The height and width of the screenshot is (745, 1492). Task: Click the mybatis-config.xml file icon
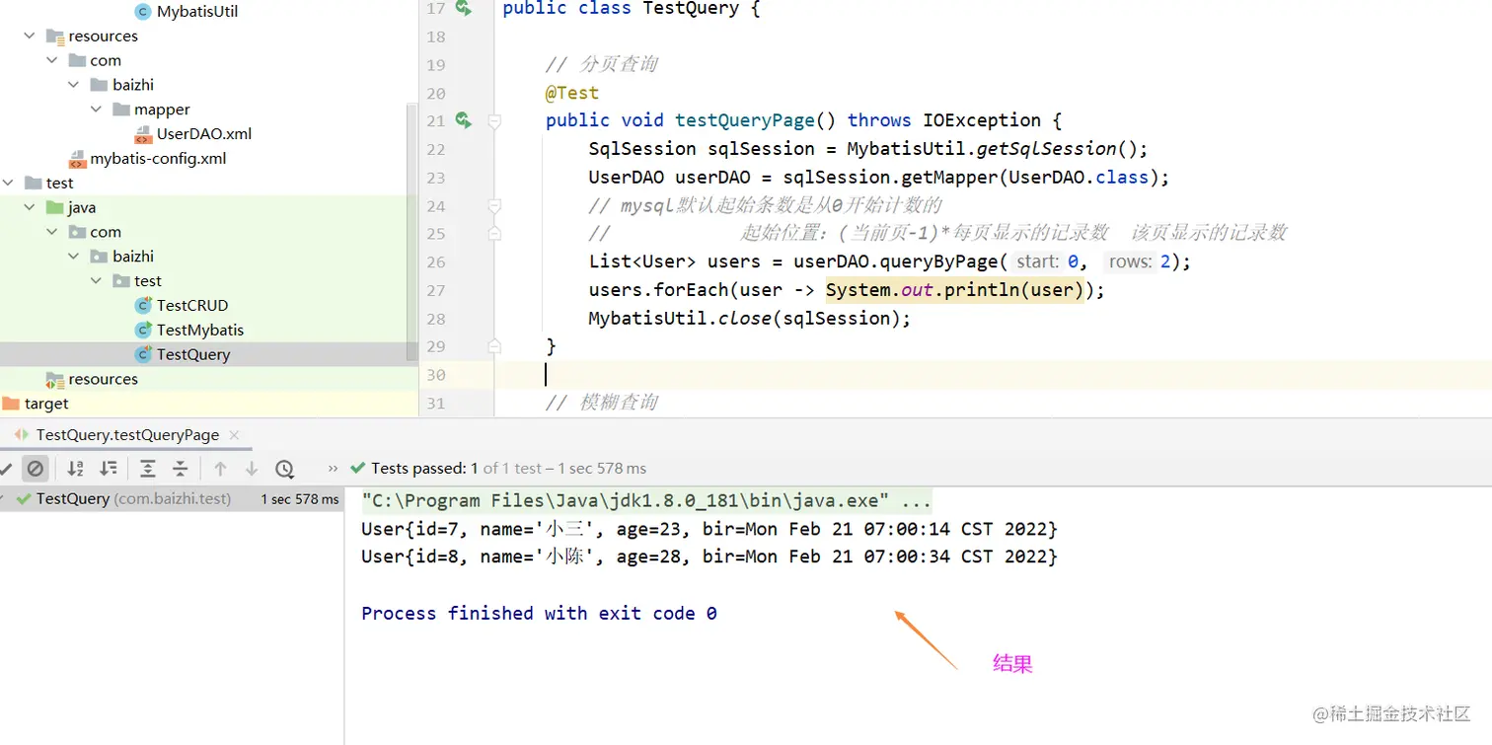point(77,159)
